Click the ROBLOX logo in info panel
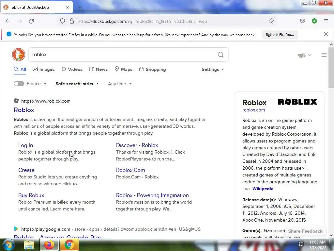334x251 pixels. tap(297, 102)
